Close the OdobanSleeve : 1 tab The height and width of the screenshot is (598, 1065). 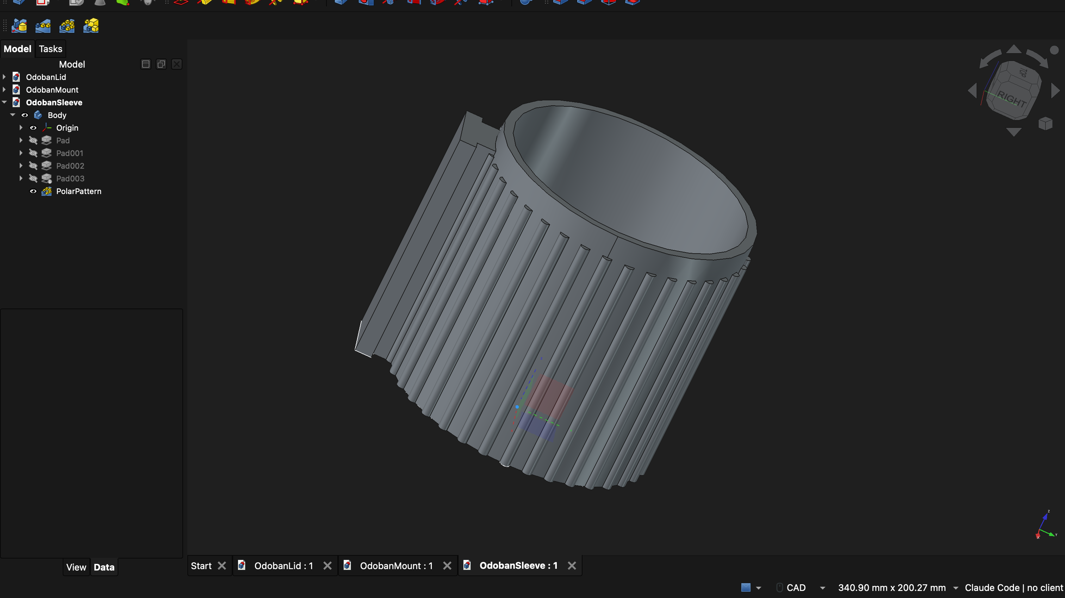(572, 566)
